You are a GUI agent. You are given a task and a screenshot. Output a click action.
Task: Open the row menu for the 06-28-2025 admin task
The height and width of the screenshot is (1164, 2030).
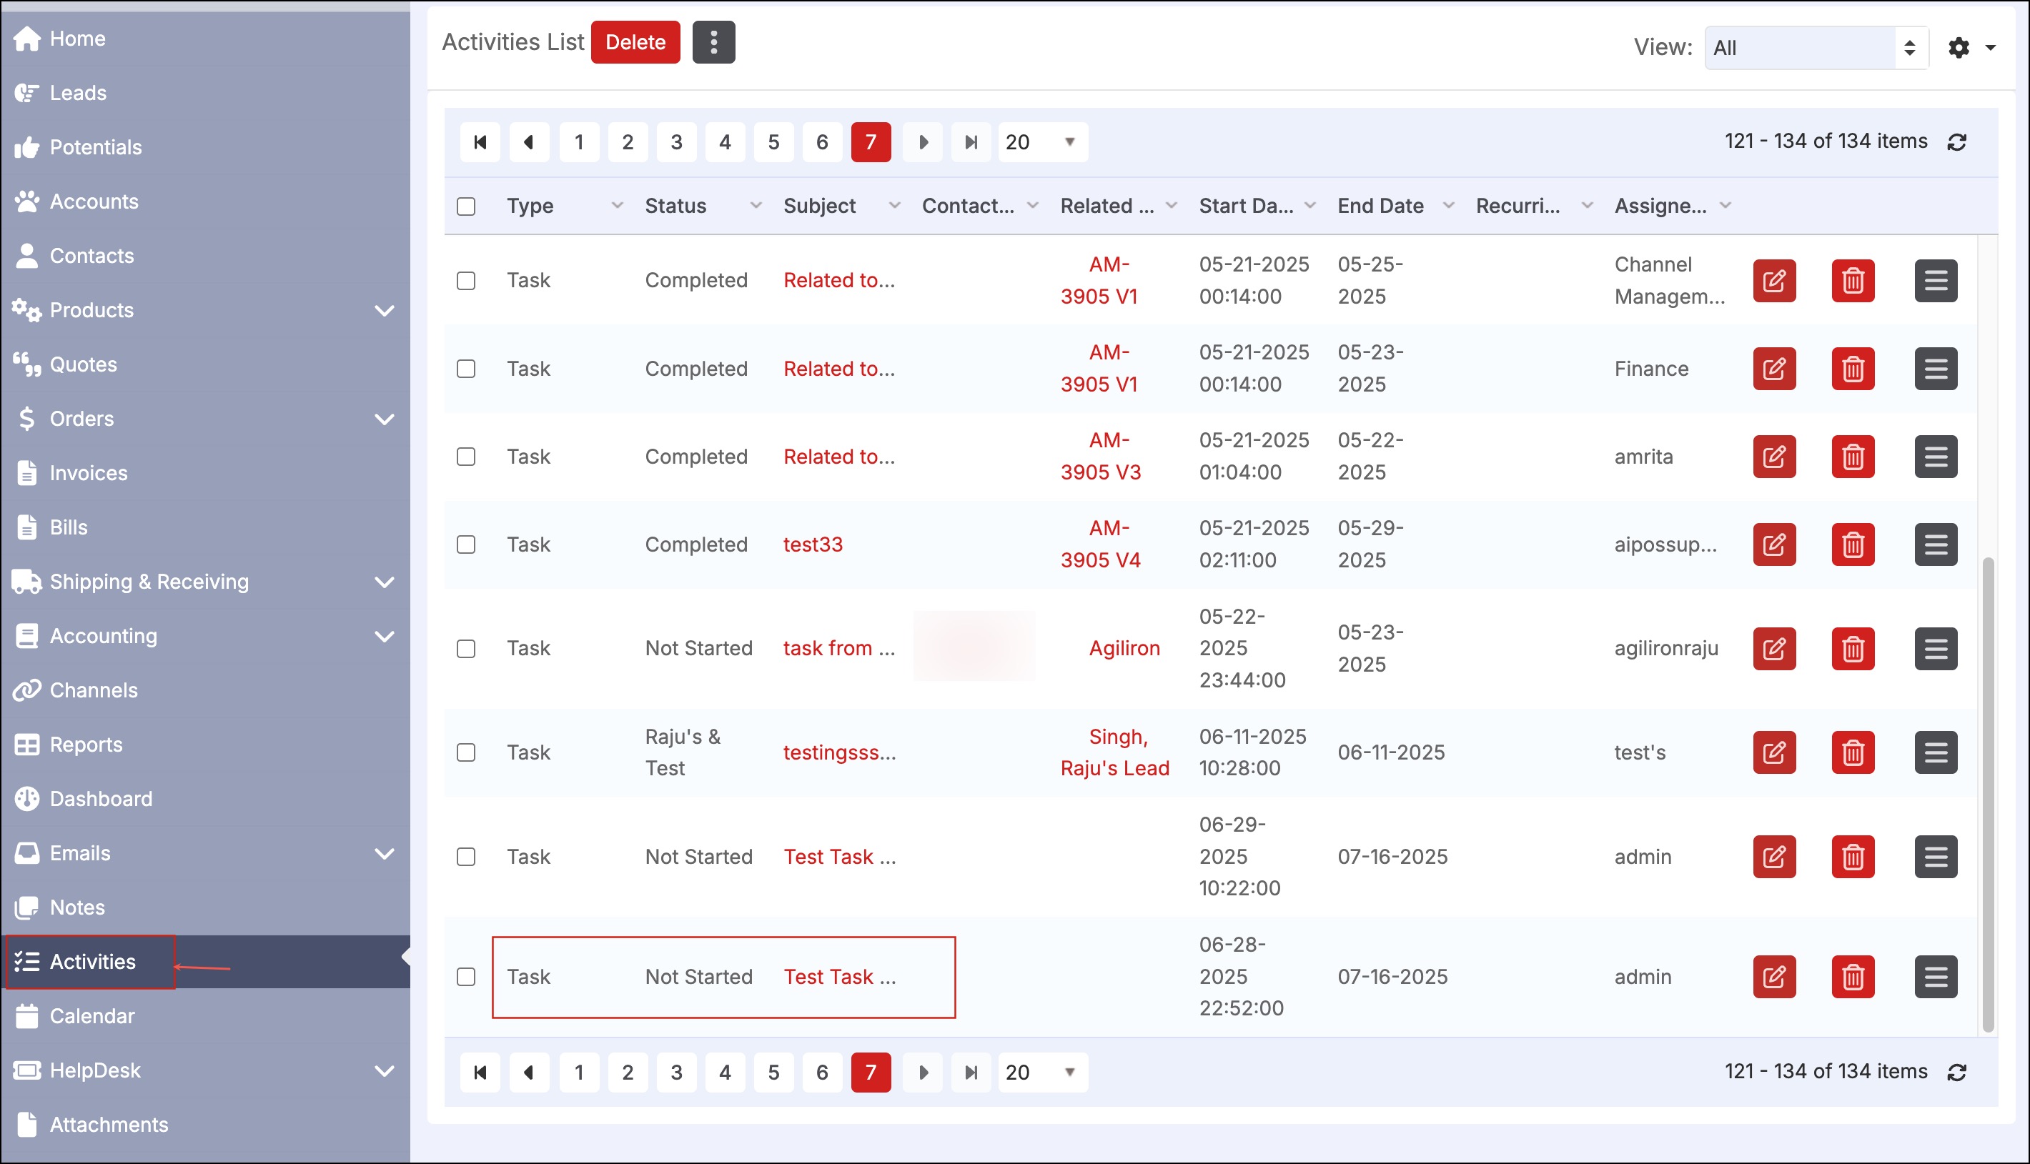coord(1936,976)
